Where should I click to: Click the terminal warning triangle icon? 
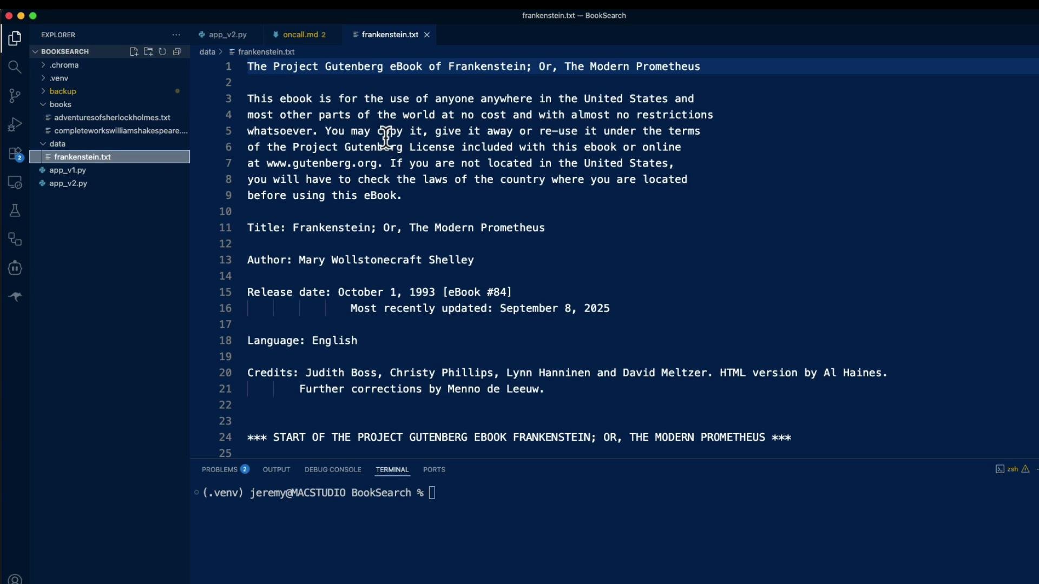pyautogui.click(x=1025, y=469)
